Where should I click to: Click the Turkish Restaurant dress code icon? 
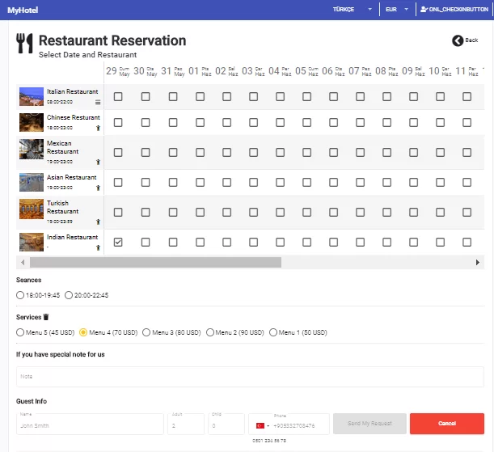(99, 222)
